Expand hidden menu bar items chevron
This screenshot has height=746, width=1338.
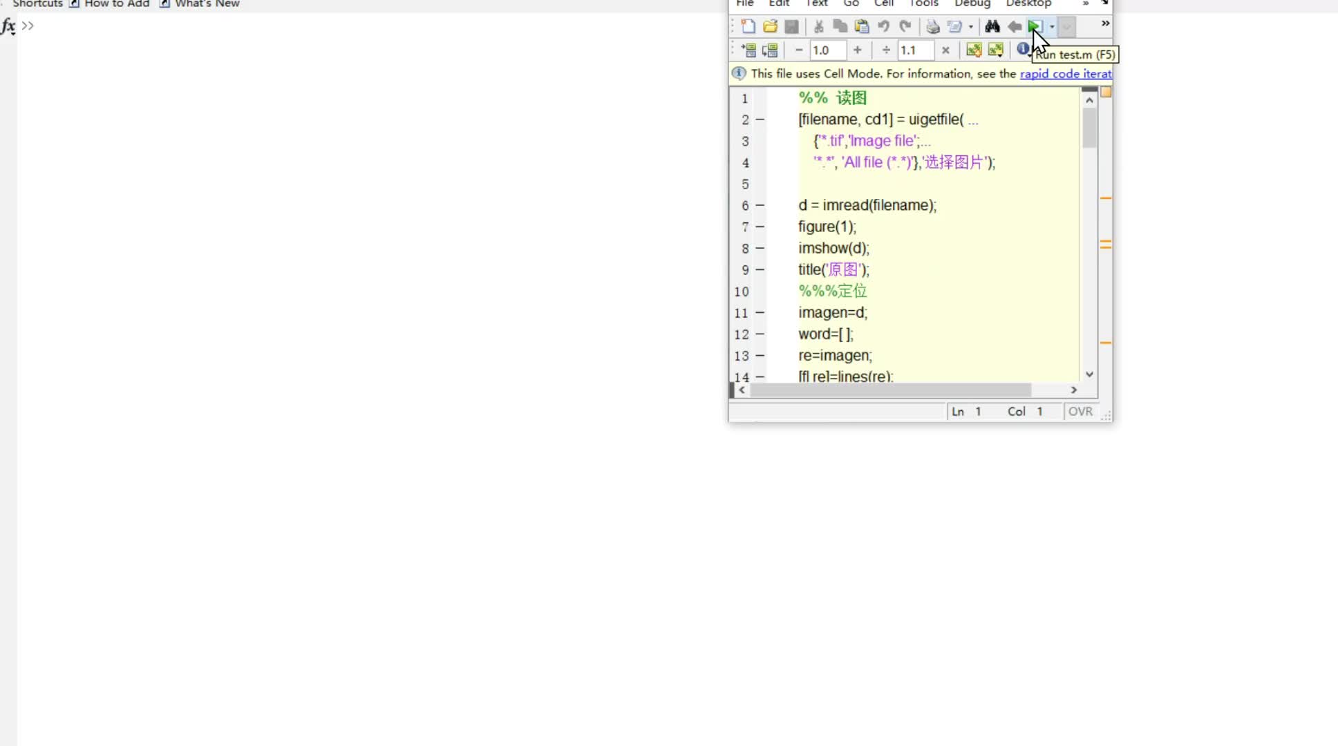[x=1086, y=3]
